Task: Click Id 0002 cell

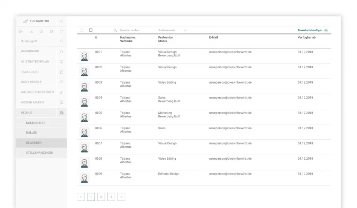Action: (99, 67)
